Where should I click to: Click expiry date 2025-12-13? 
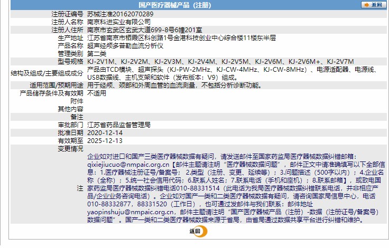pyautogui.click(x=105, y=141)
